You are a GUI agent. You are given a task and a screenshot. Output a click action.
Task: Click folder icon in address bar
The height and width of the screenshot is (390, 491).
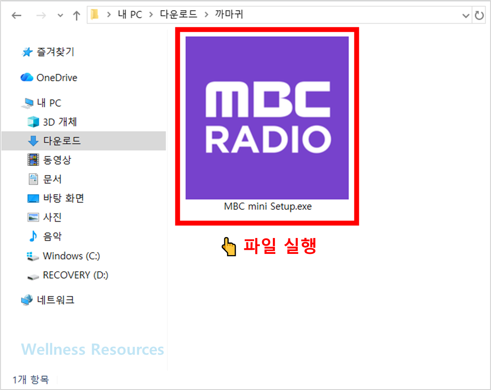[95, 15]
